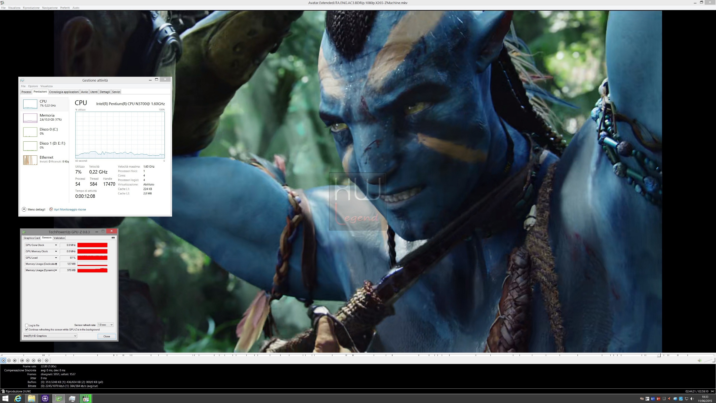This screenshot has width=716, height=403.
Task: Click the stereo mode icon in player status bar
Action: (712, 392)
